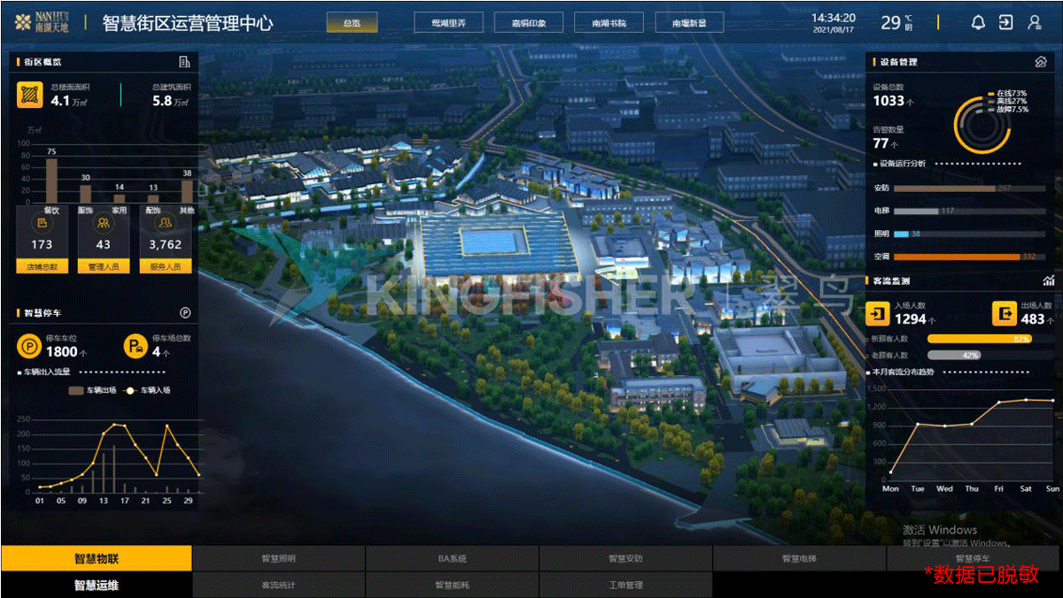The width and height of the screenshot is (1063, 598).
Task: Click the 客流监测 panel title
Action: (892, 280)
